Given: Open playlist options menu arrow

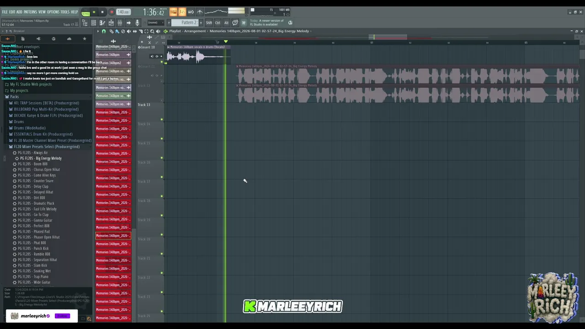Looking at the screenshot, I should pos(98,31).
